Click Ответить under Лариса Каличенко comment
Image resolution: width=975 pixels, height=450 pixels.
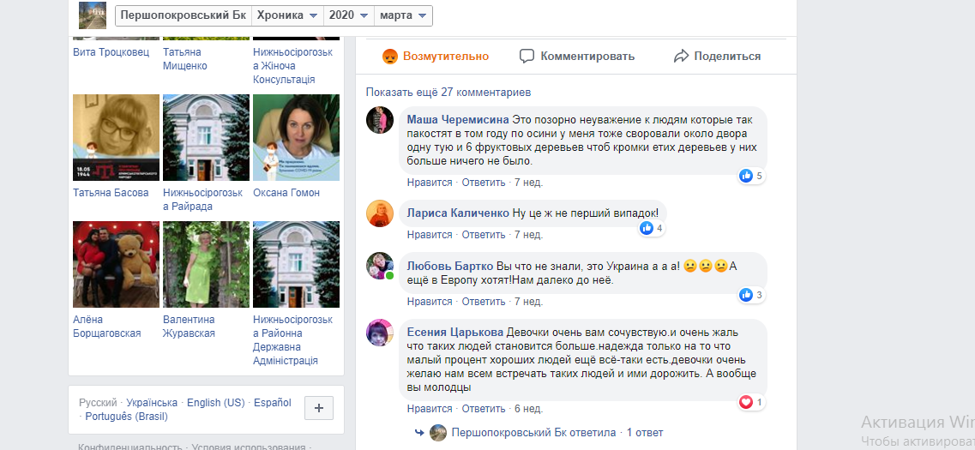click(x=484, y=235)
